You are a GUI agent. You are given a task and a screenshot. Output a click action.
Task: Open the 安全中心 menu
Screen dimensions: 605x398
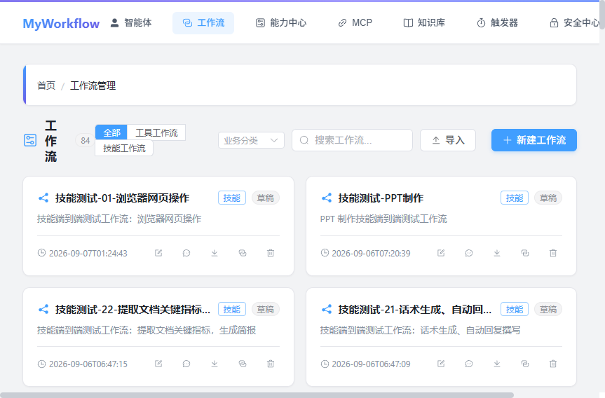(x=575, y=22)
